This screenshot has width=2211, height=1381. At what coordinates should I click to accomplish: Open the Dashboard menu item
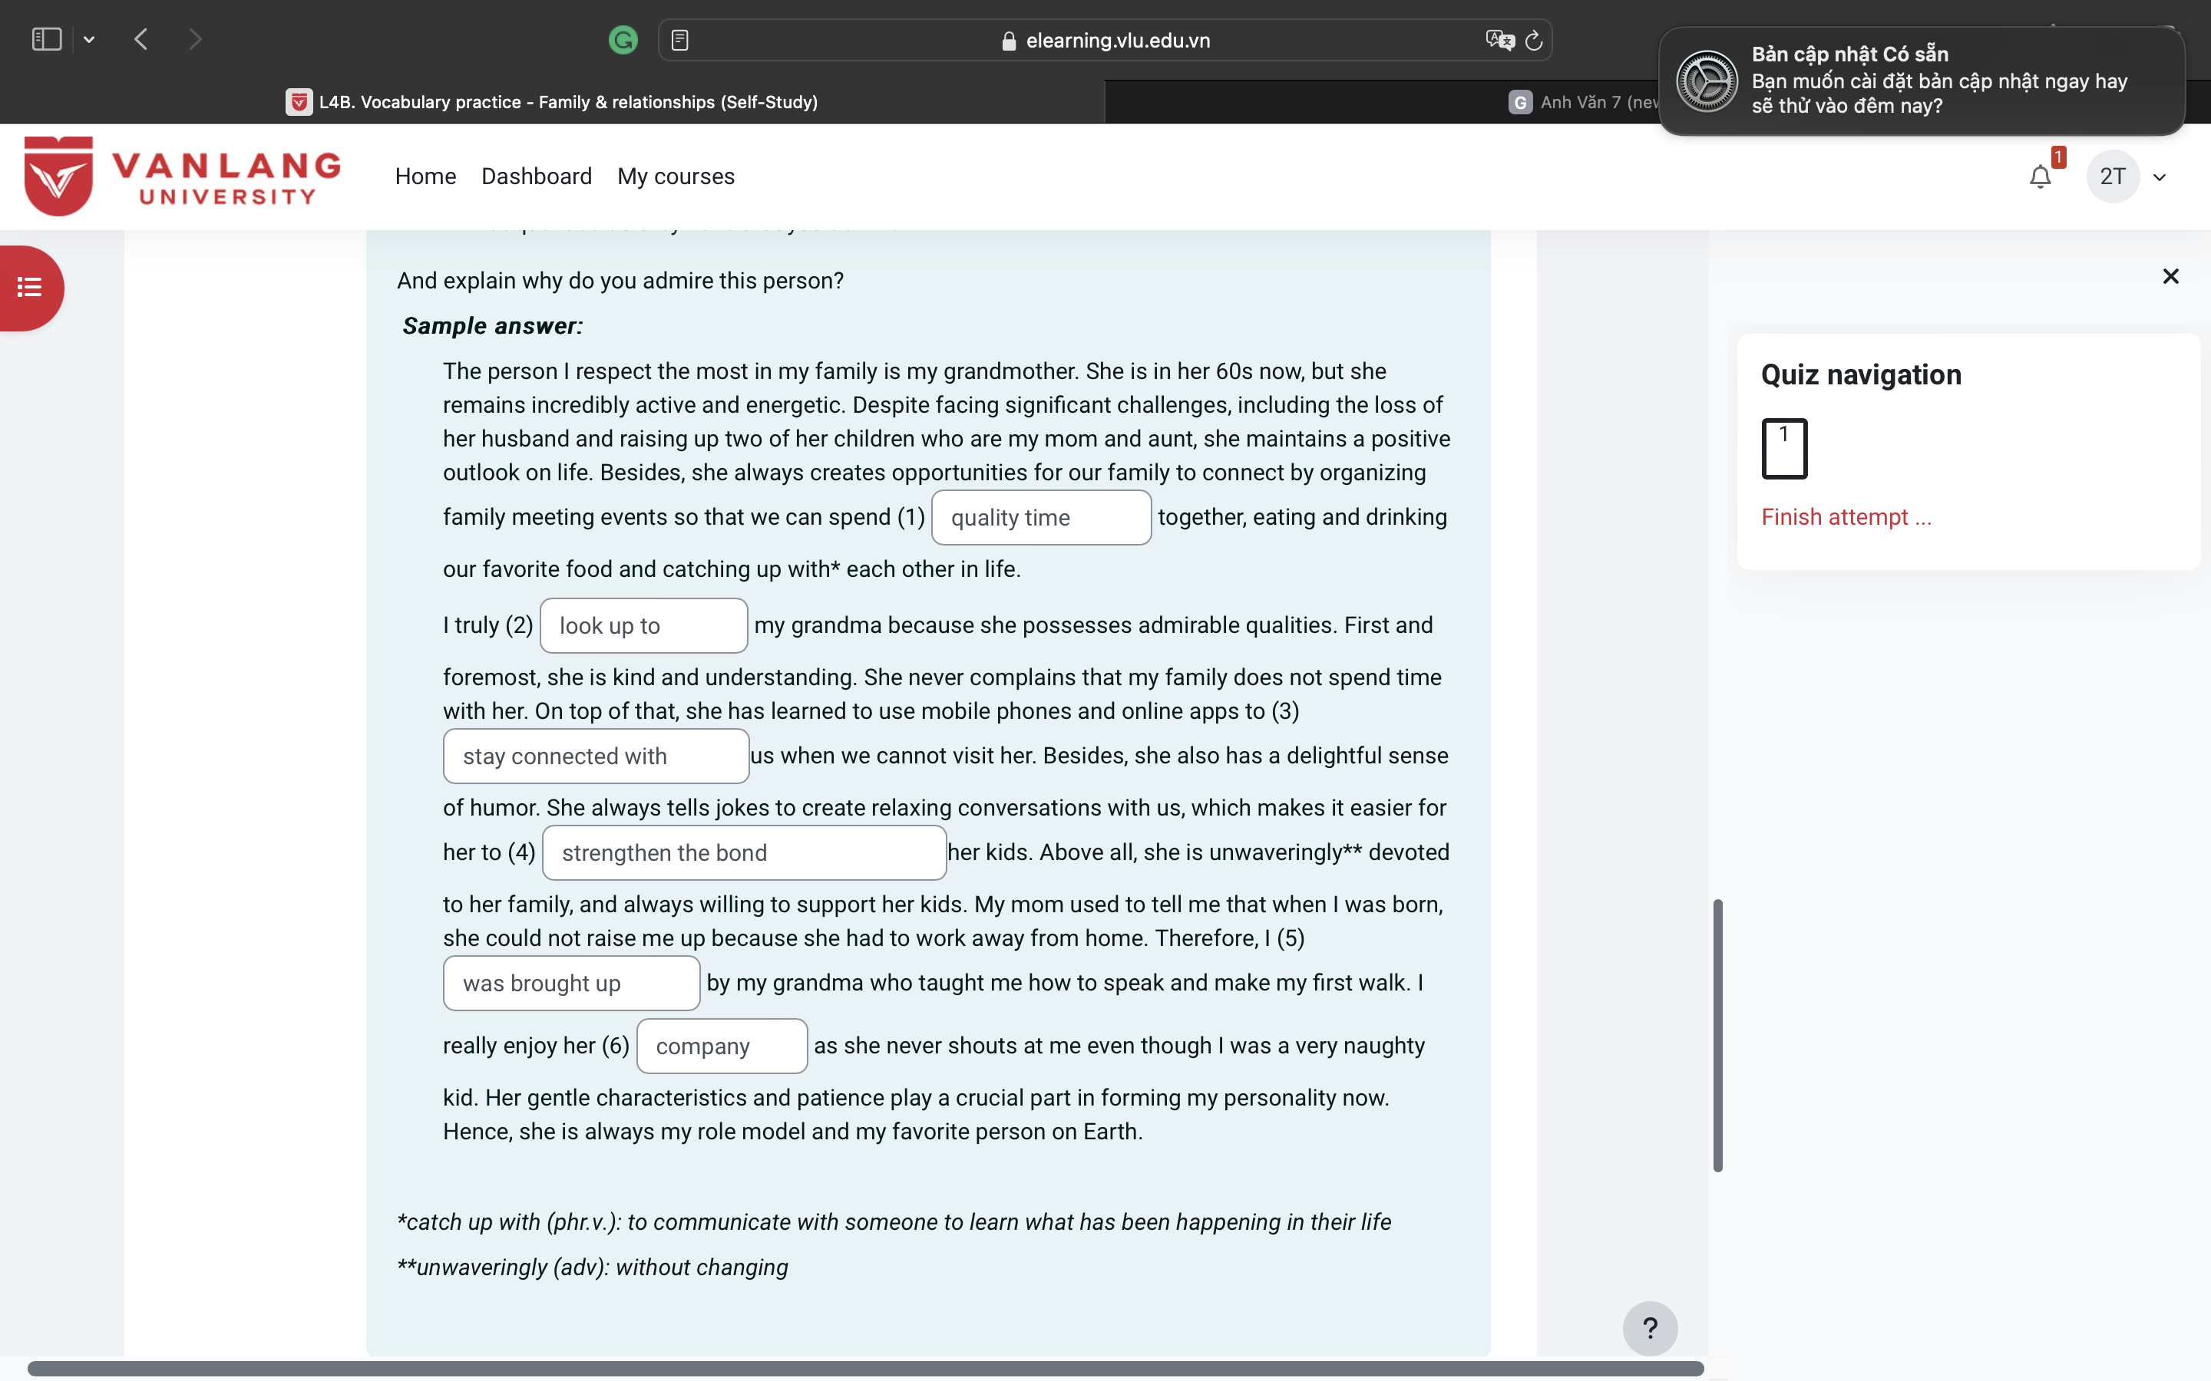537,176
